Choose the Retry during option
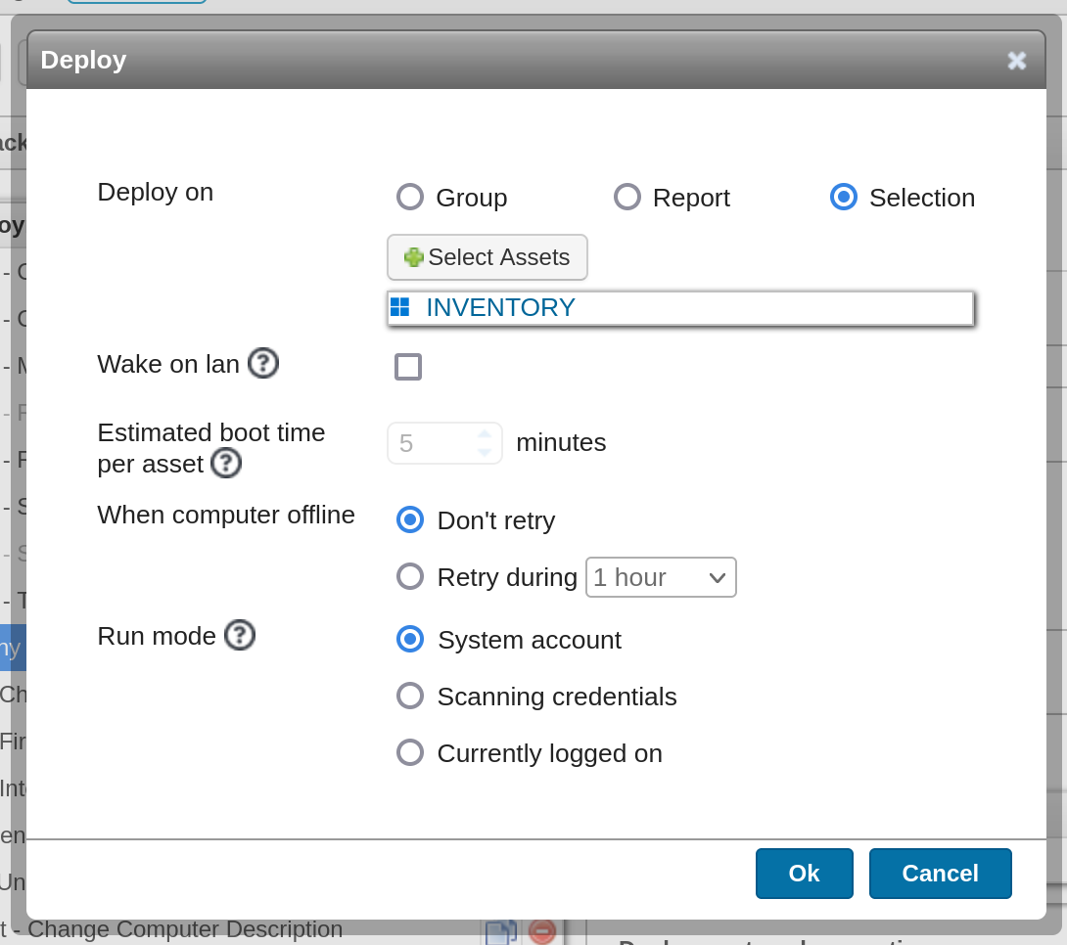This screenshot has height=945, width=1067. (410, 576)
